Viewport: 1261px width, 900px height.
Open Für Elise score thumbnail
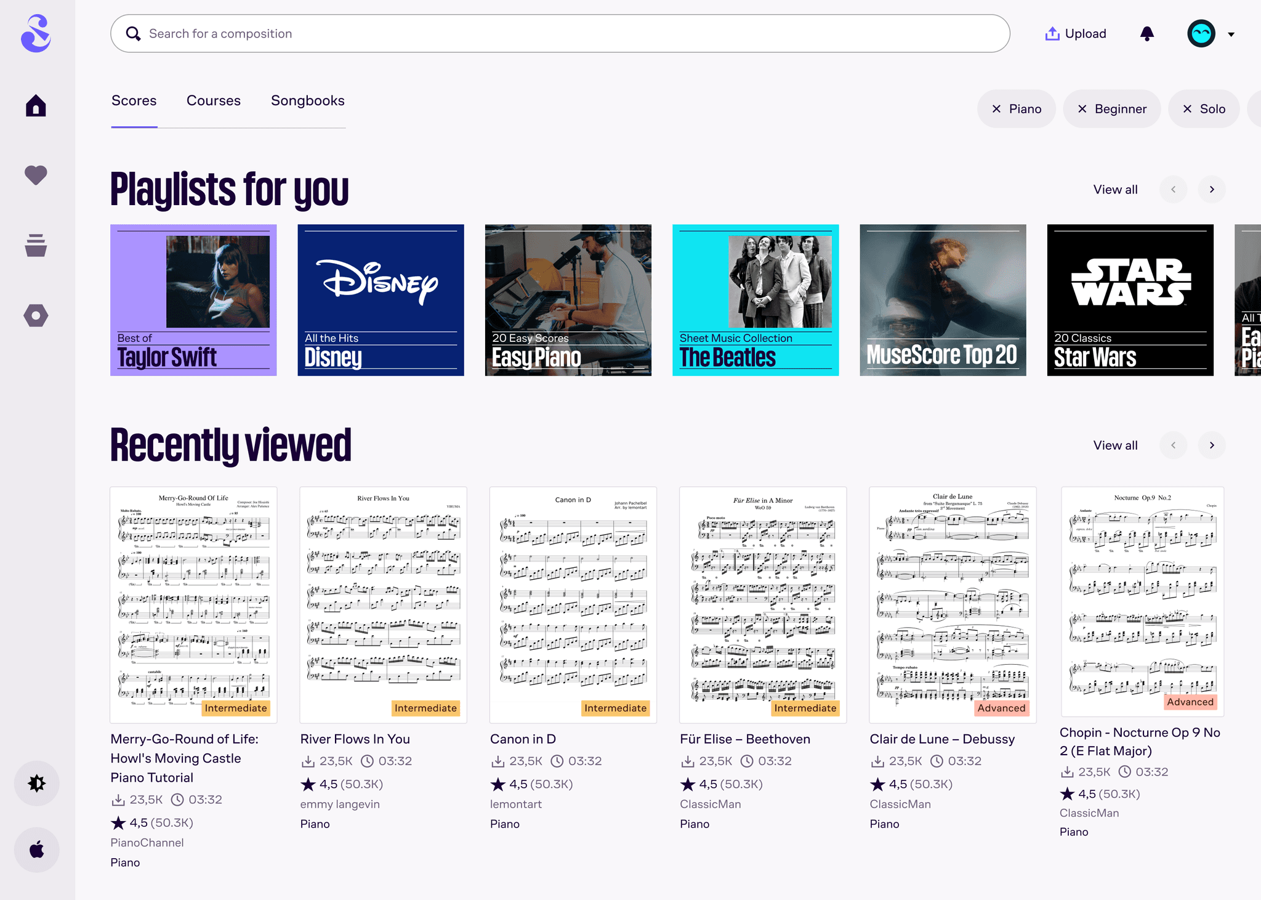763,605
